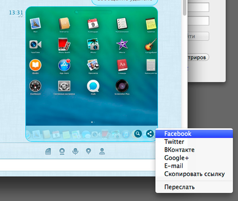Click the share icon on the image
The height and width of the screenshot is (201, 238).
(150, 134)
